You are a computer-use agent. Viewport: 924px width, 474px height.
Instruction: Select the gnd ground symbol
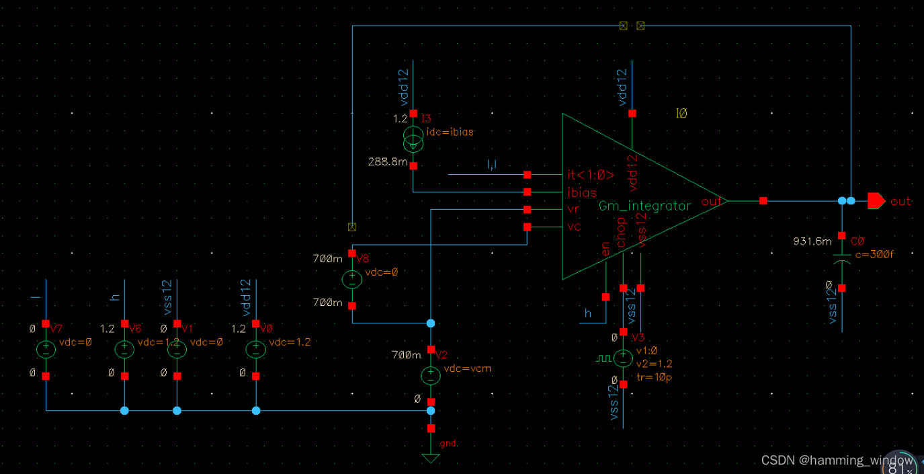coord(431,459)
